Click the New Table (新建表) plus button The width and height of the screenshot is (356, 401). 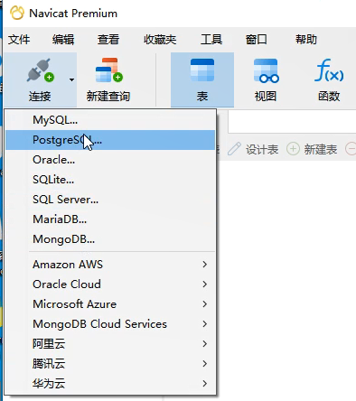tap(312, 149)
